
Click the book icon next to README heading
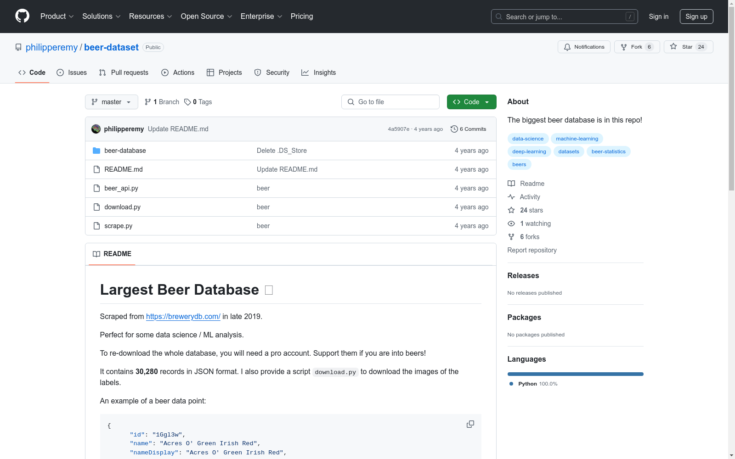coord(96,254)
